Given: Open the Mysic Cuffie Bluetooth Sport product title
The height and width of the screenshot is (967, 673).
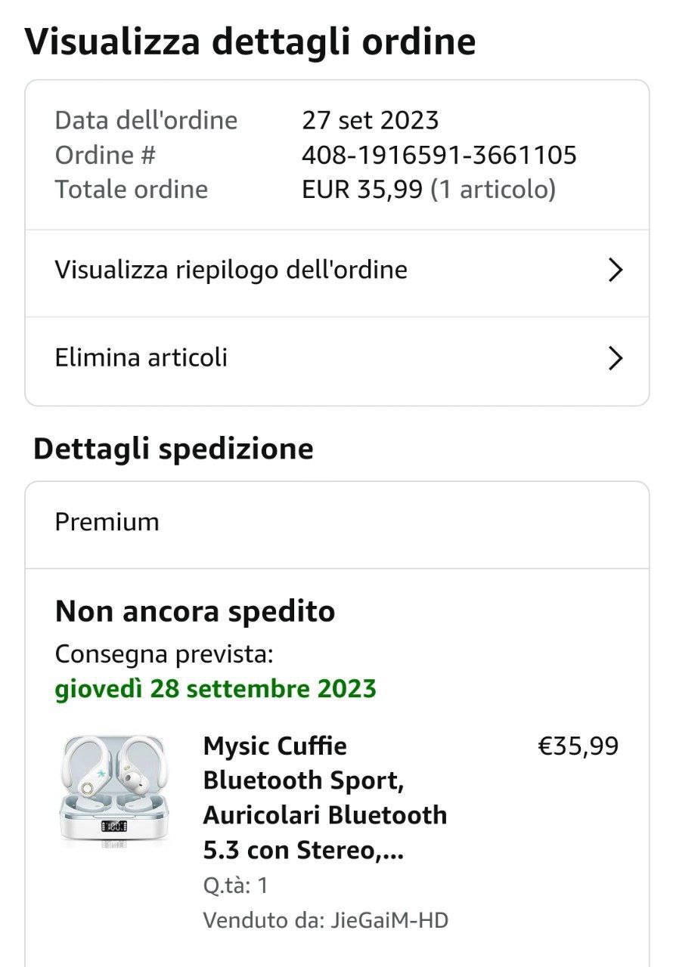Looking at the screenshot, I should point(325,799).
